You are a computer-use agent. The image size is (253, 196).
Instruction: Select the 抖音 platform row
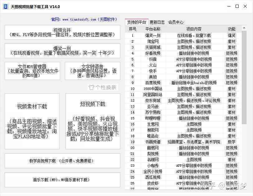pyautogui.click(x=183, y=59)
